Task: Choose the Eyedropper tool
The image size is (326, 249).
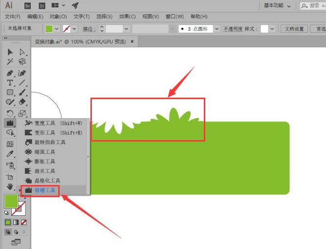Action: point(10,154)
